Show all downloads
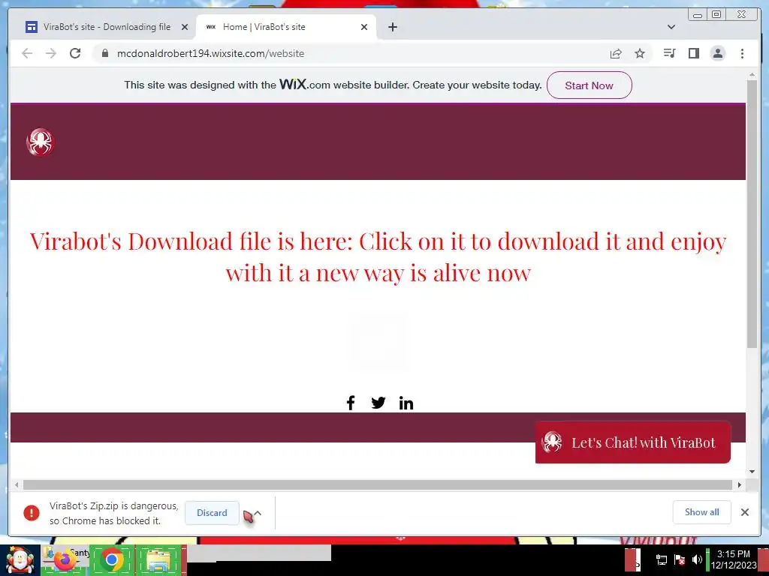The image size is (769, 576). [702, 512]
